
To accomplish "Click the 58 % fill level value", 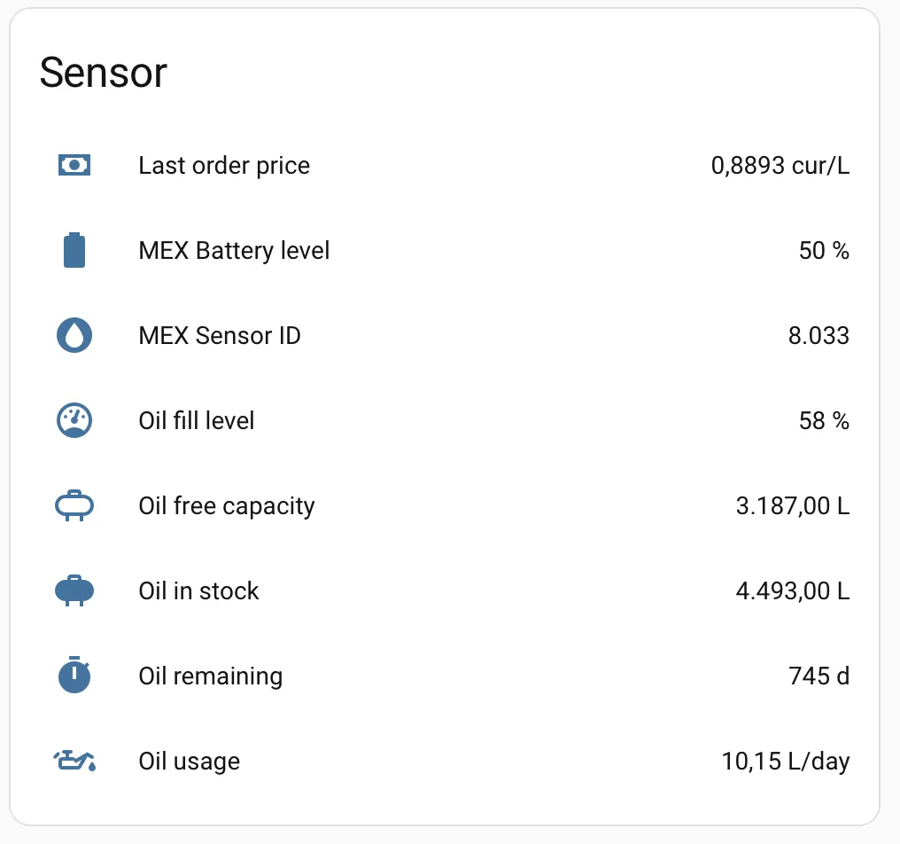I will pos(824,420).
